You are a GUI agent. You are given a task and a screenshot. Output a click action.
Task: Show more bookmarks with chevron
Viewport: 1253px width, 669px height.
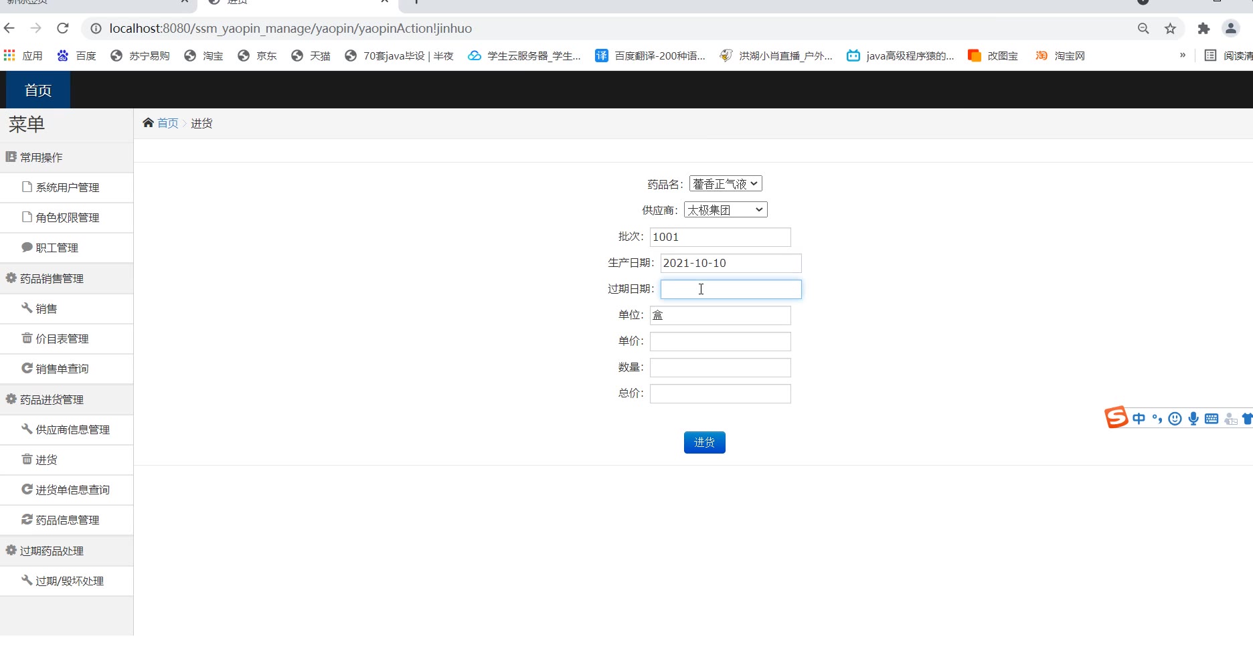click(1183, 55)
